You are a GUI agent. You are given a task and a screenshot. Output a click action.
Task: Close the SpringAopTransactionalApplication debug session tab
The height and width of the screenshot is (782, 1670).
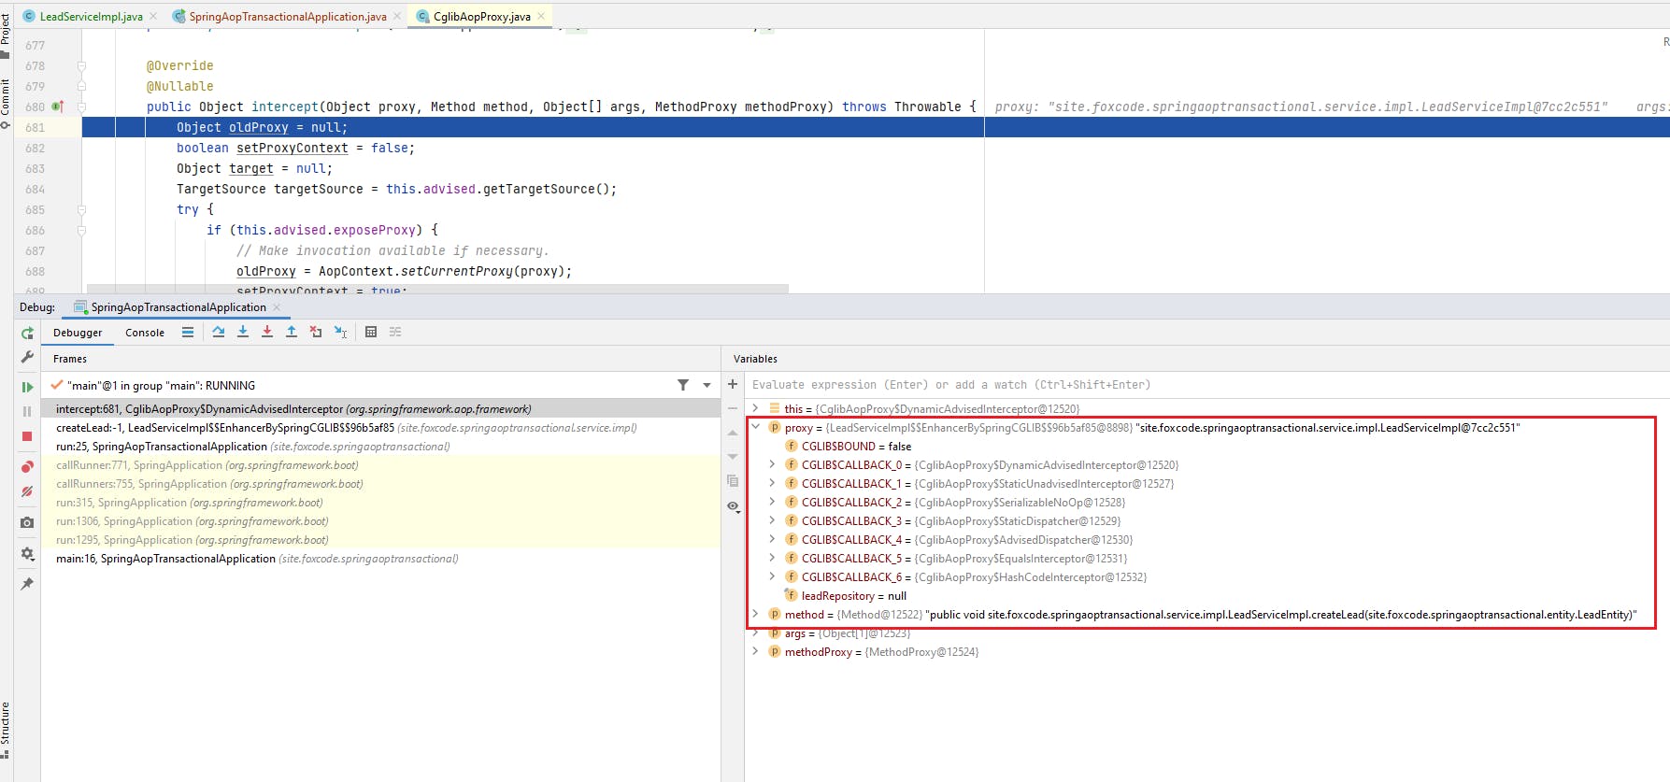[277, 307]
